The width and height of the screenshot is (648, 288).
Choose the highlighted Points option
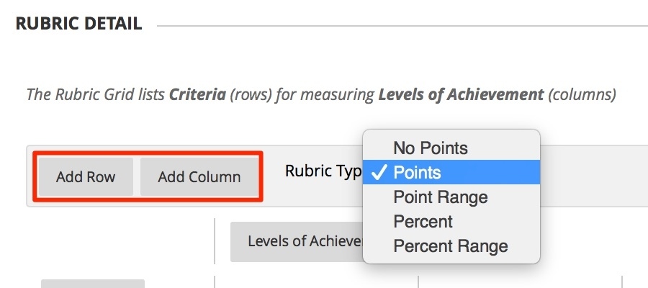[x=418, y=173]
